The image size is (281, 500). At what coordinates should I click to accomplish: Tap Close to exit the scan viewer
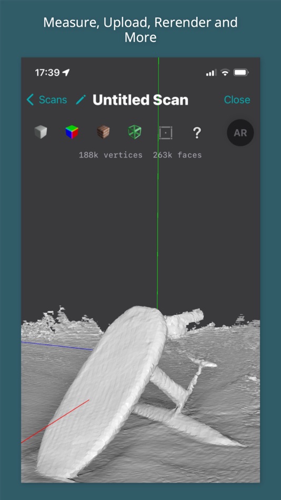click(x=237, y=100)
